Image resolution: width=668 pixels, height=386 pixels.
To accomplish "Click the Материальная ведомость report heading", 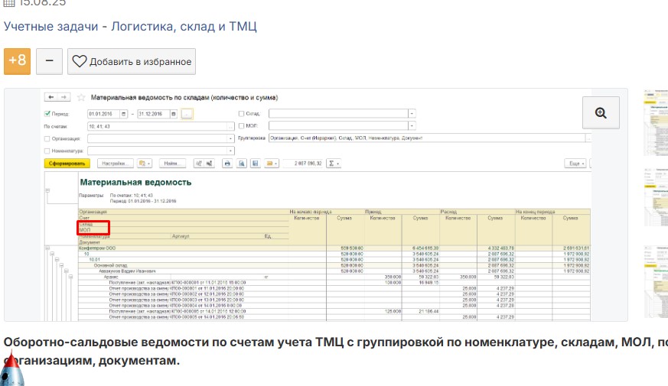I will coord(135,182).
